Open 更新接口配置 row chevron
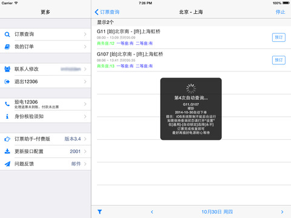Image resolution: width=291 pixels, height=218 pixels. tap(85, 151)
